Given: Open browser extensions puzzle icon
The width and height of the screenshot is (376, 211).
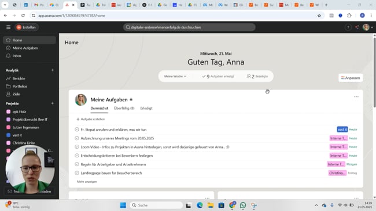Looking at the screenshot, I should click(349, 16).
